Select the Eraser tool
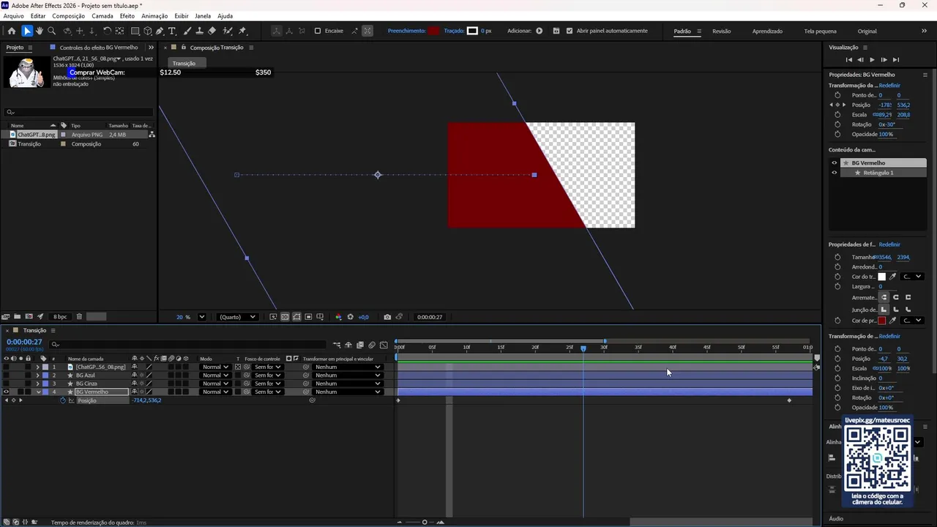 pyautogui.click(x=212, y=31)
